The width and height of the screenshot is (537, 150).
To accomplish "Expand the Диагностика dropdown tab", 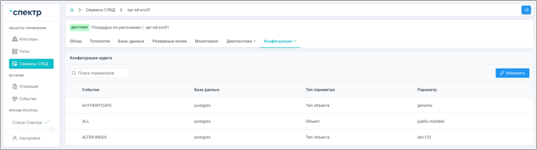I will [241, 41].
